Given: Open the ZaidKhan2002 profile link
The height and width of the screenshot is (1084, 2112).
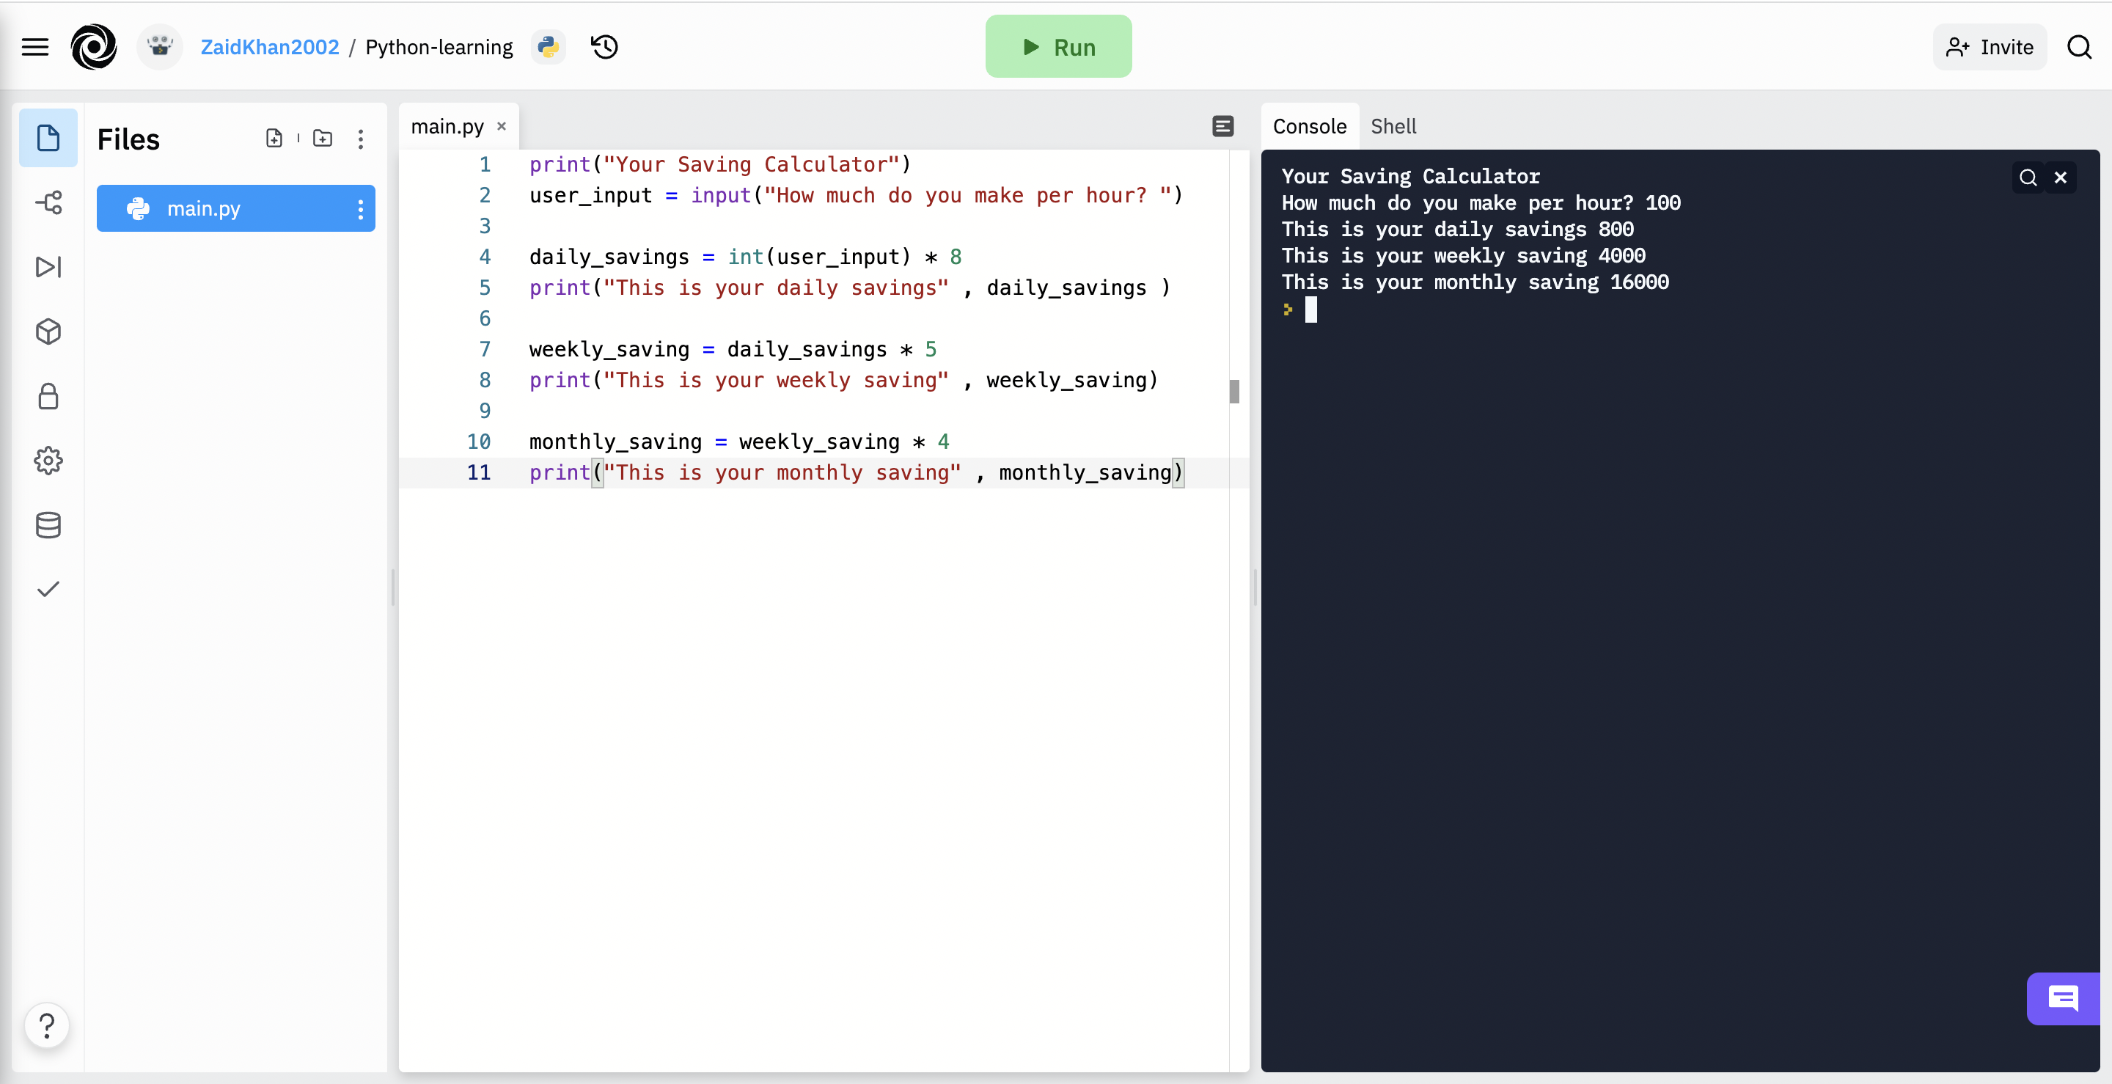Looking at the screenshot, I should [270, 47].
